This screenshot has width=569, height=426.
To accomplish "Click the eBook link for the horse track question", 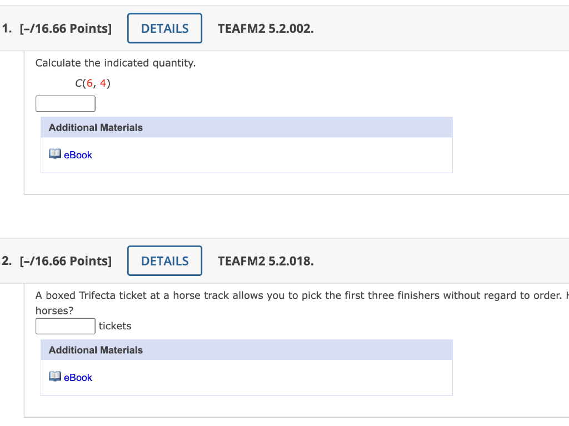I will coord(78,377).
